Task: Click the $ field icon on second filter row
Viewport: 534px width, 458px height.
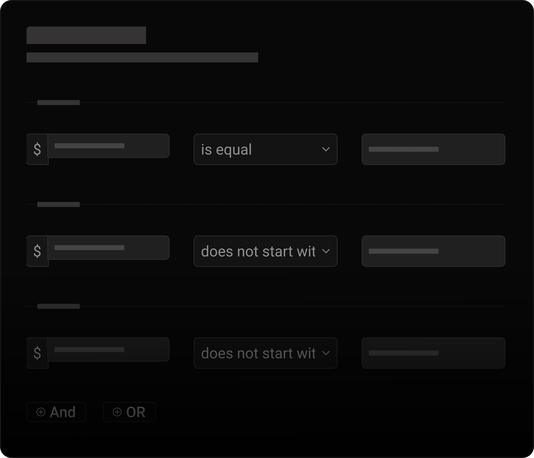Action: (38, 251)
